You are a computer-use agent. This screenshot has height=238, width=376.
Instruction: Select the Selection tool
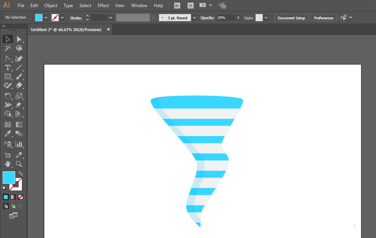coord(8,39)
